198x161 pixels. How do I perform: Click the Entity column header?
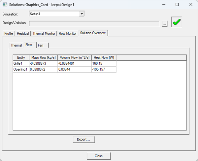tap(21, 58)
